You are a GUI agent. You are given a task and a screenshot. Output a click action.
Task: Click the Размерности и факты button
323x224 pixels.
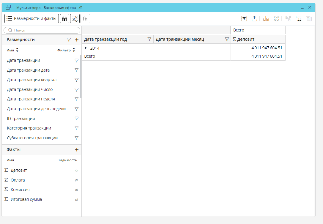pos(31,19)
